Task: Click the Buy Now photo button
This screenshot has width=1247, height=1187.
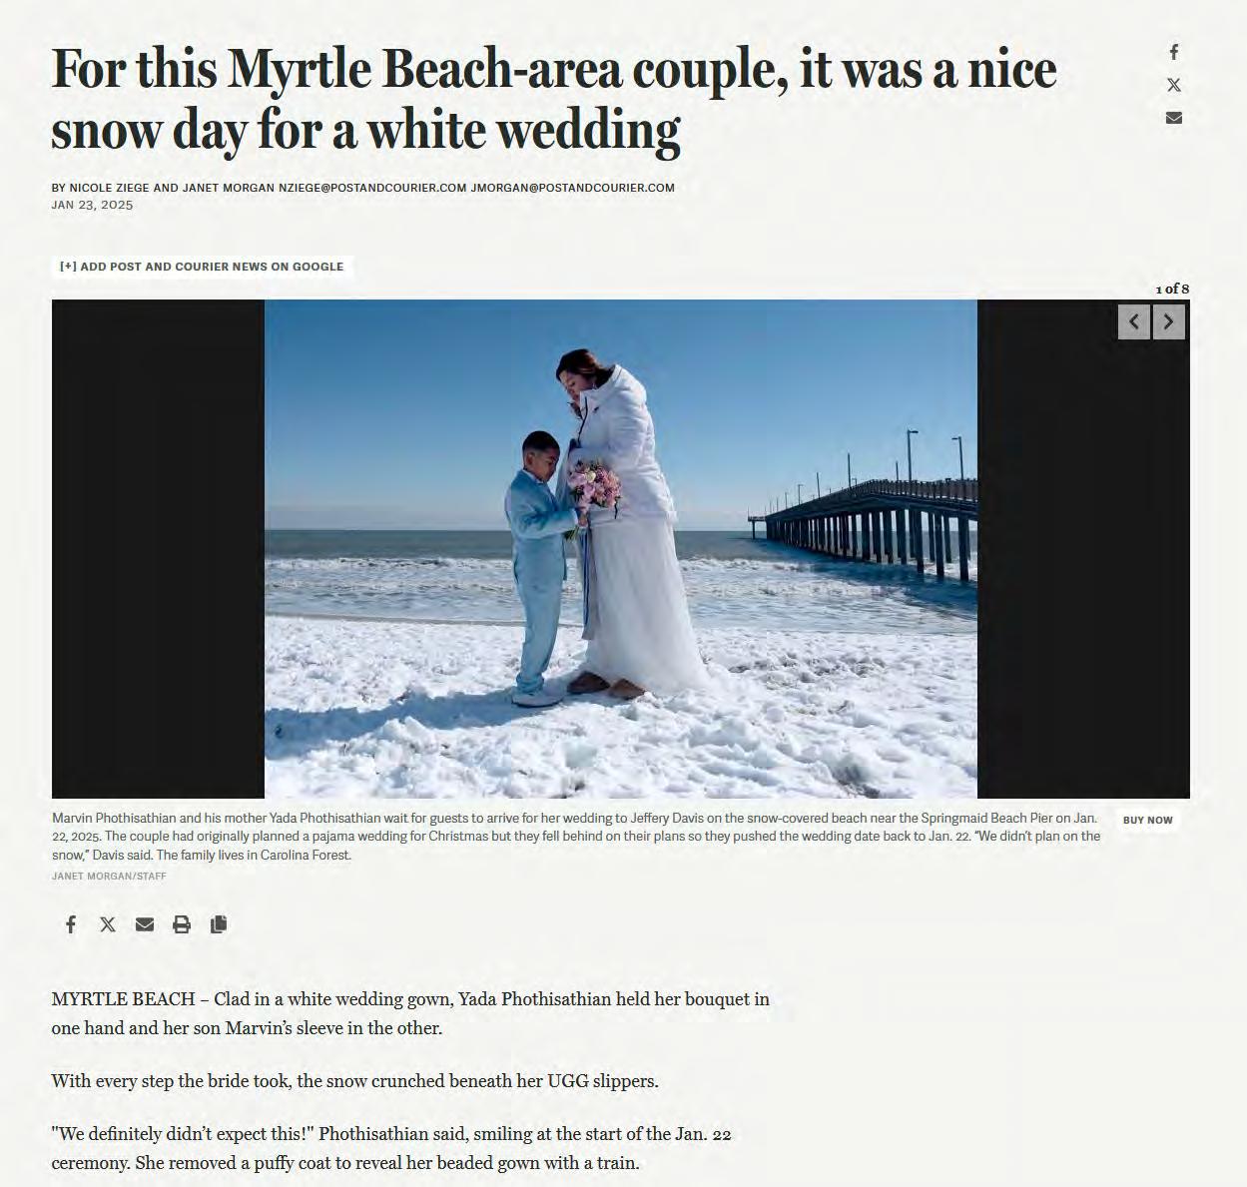Action: [1148, 820]
